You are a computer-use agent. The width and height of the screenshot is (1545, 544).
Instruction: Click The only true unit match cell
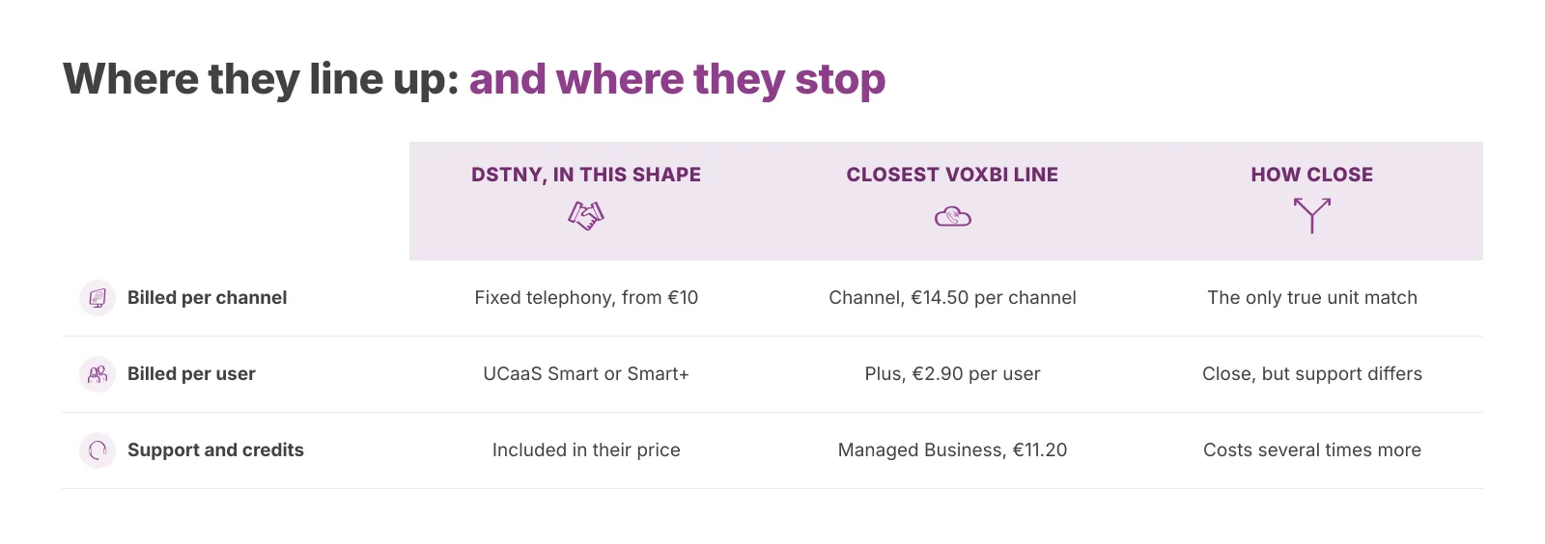click(x=1312, y=298)
